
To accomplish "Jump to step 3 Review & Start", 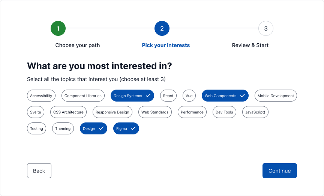I will point(265,28).
